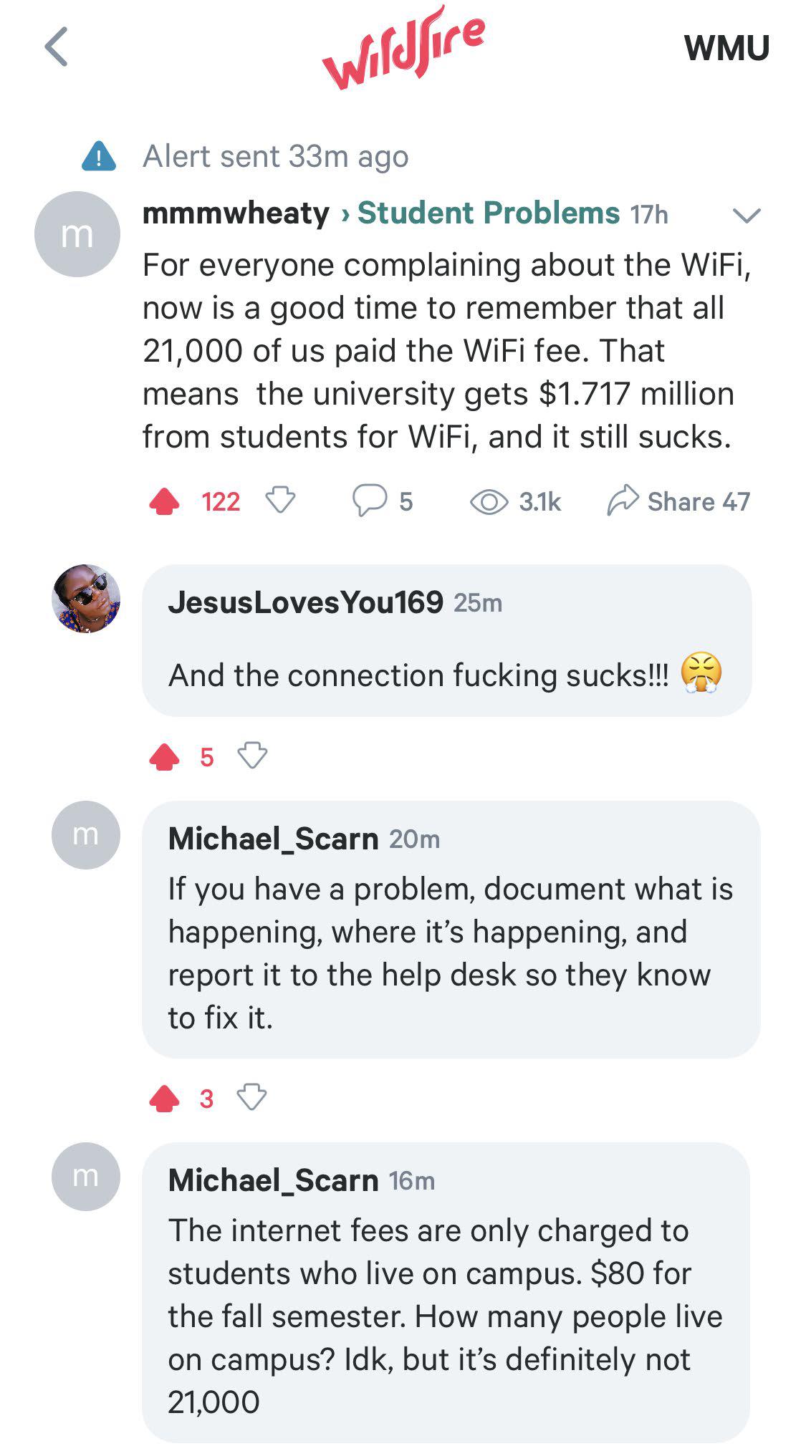Visit the Student Problems community
806x1451 pixels.
click(486, 213)
